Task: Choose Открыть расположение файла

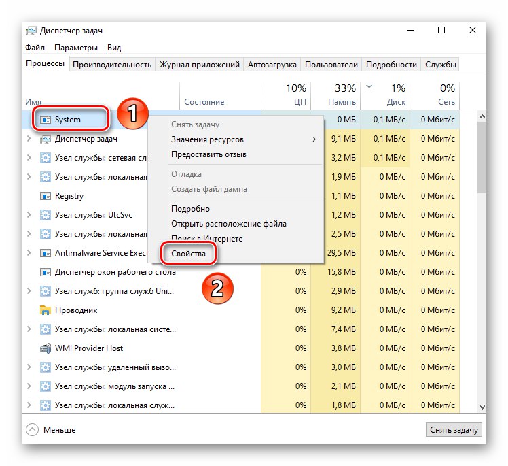Action: [x=236, y=224]
